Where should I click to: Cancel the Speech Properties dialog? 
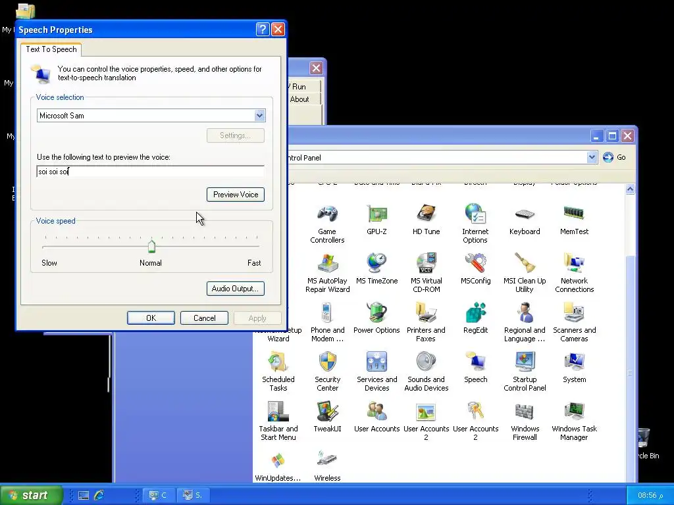tap(204, 318)
